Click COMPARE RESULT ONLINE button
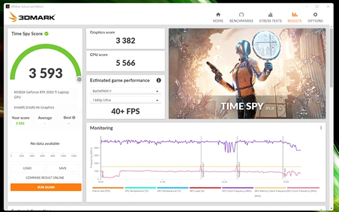Viewport: 339px width, 212px height. point(45,178)
